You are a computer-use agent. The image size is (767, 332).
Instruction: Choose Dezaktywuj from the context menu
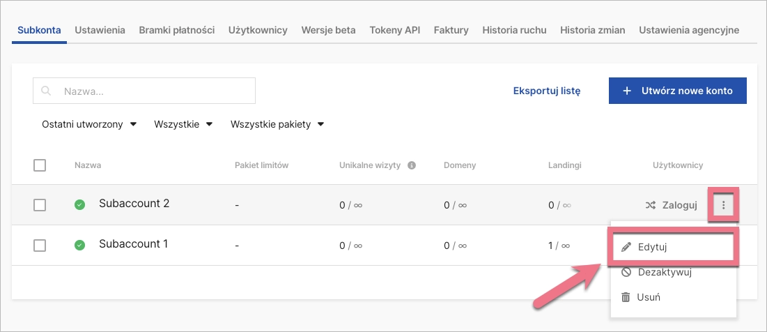click(x=664, y=272)
